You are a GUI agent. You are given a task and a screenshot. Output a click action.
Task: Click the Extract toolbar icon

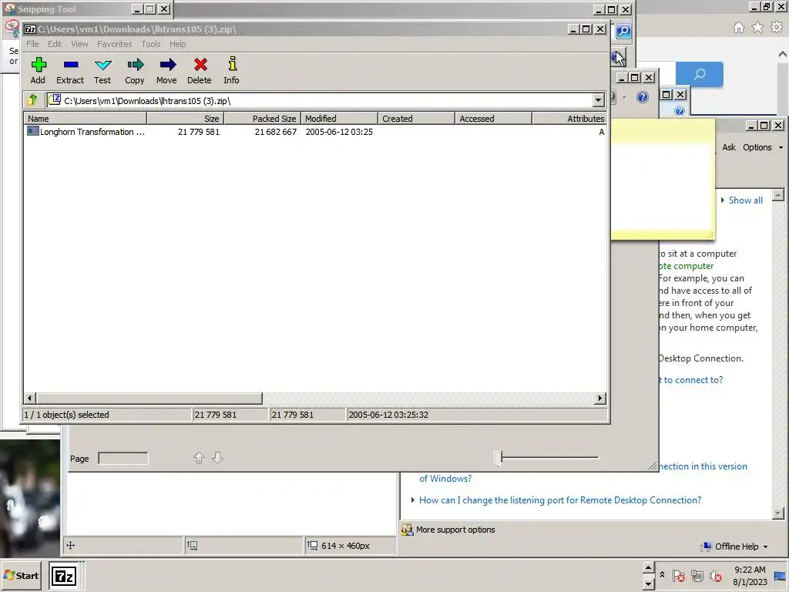coord(70,70)
